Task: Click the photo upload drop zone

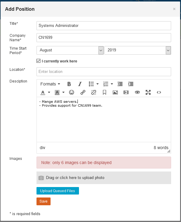Action: click(x=104, y=178)
